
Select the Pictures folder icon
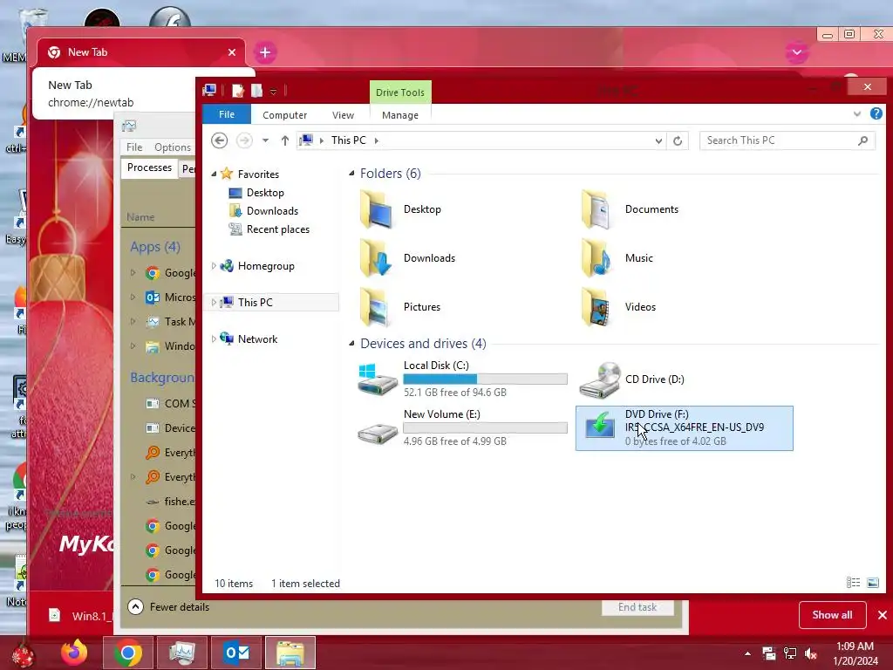click(376, 307)
